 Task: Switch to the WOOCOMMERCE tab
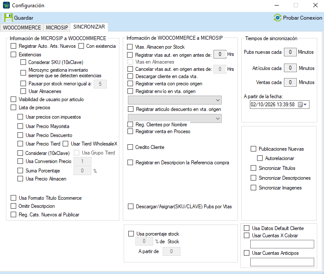tap(22, 27)
